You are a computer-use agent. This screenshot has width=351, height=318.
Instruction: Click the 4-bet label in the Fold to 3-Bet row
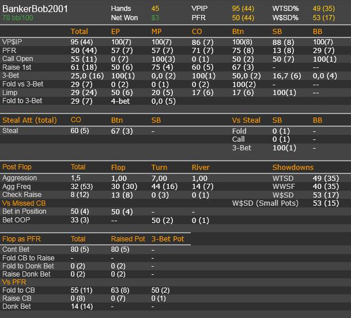click(120, 101)
